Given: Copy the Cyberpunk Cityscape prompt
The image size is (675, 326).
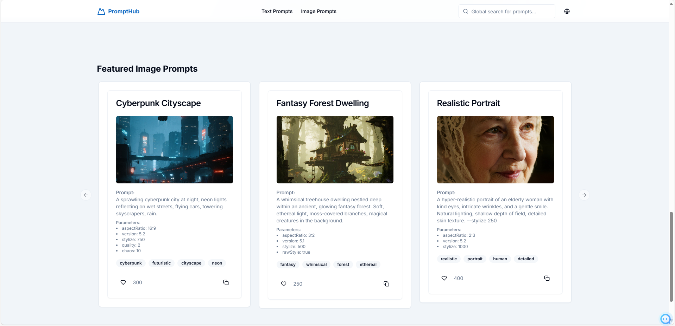Looking at the screenshot, I should [x=226, y=282].
